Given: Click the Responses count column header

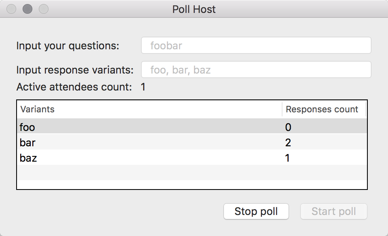Looking at the screenshot, I should 322,109.
